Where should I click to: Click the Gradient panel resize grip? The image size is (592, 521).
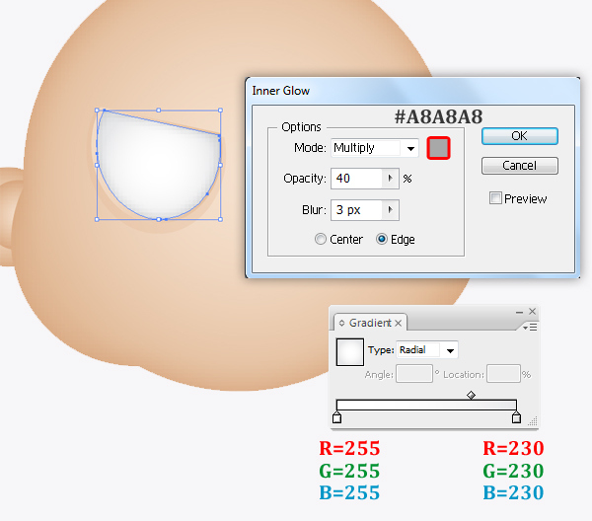pyautogui.click(x=533, y=421)
